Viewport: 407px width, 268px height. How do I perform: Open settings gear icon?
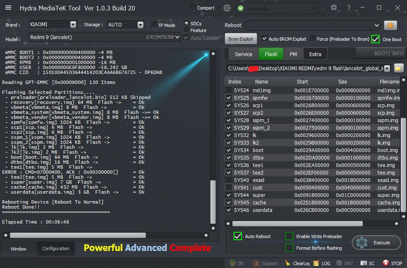tap(227, 8)
